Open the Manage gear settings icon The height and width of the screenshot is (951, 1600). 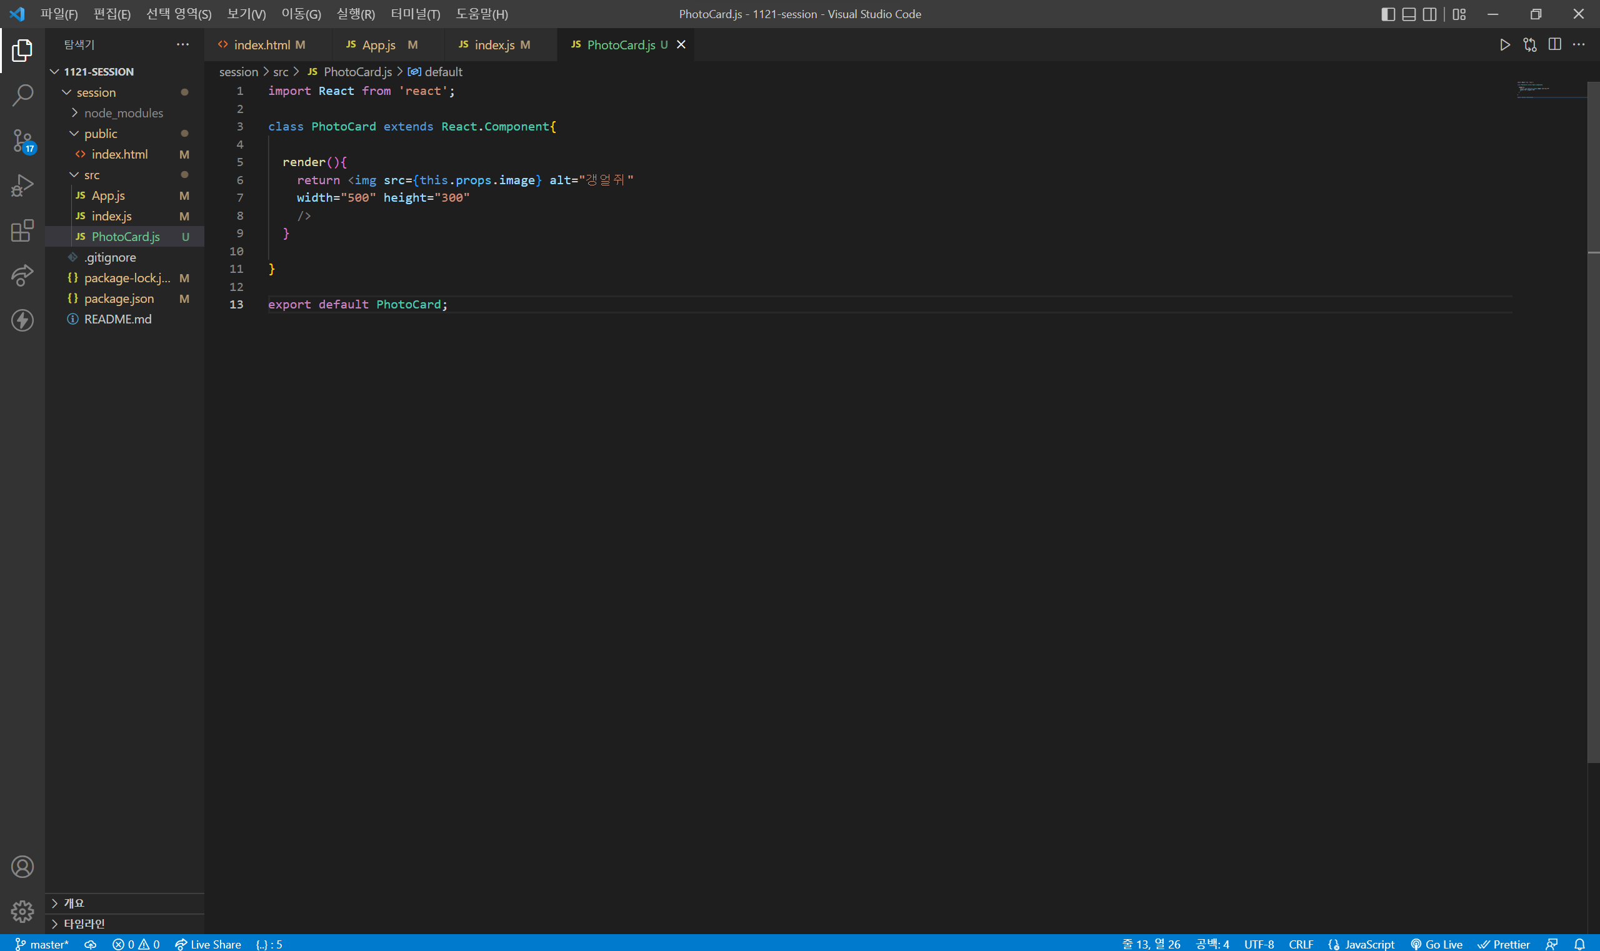pos(22,910)
